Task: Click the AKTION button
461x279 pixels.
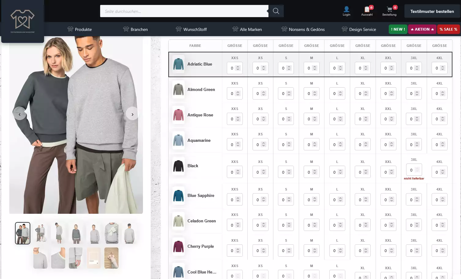Action: pyautogui.click(x=422, y=29)
